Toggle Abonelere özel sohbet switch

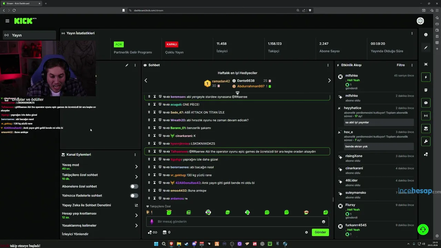tap(134, 186)
